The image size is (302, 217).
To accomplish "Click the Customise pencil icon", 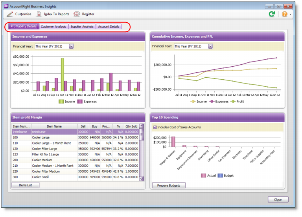I will coord(10,14).
